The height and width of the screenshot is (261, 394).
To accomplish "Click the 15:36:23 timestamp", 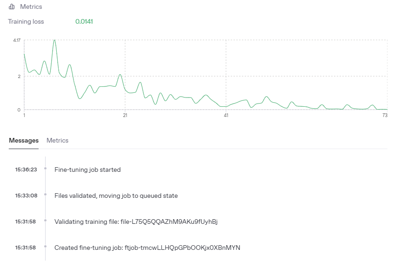I will click(x=26, y=170).
